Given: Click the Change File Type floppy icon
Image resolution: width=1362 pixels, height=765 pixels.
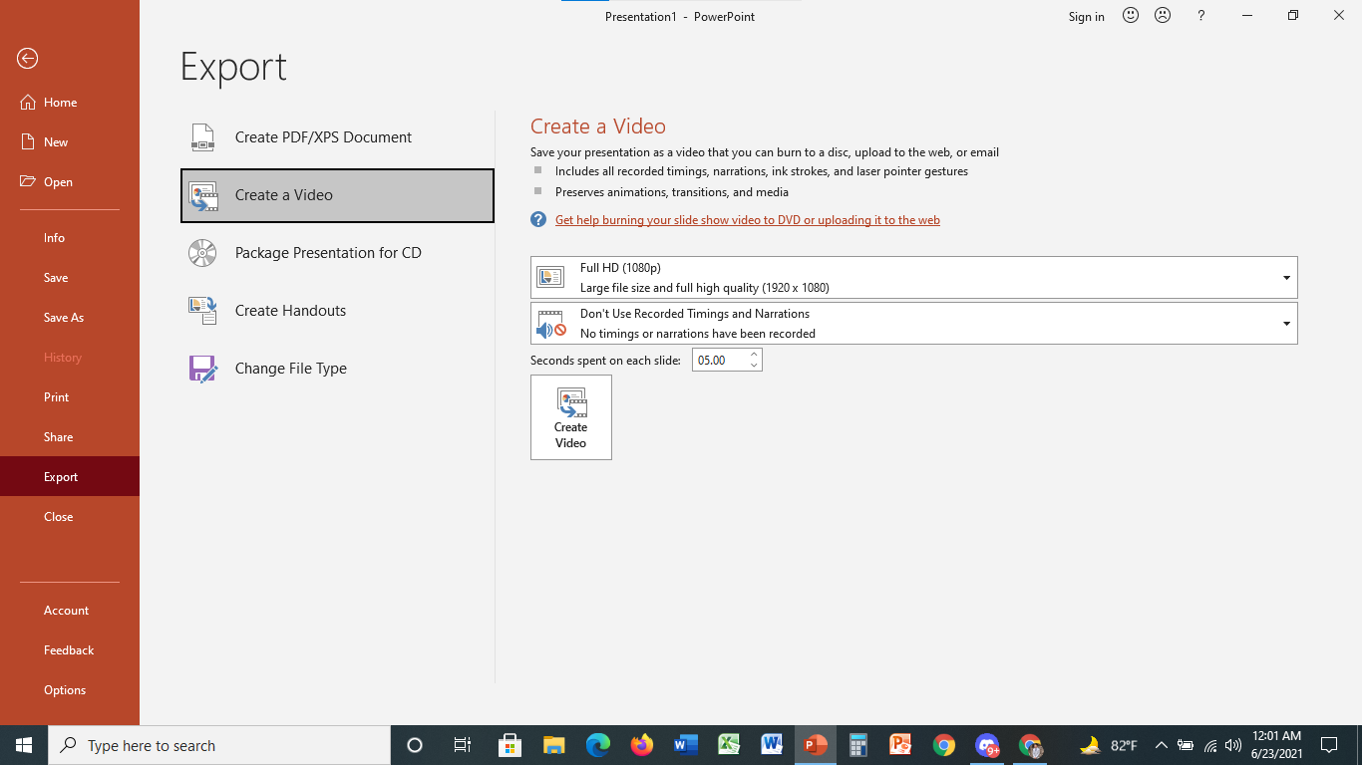Looking at the screenshot, I should pyautogui.click(x=202, y=369).
